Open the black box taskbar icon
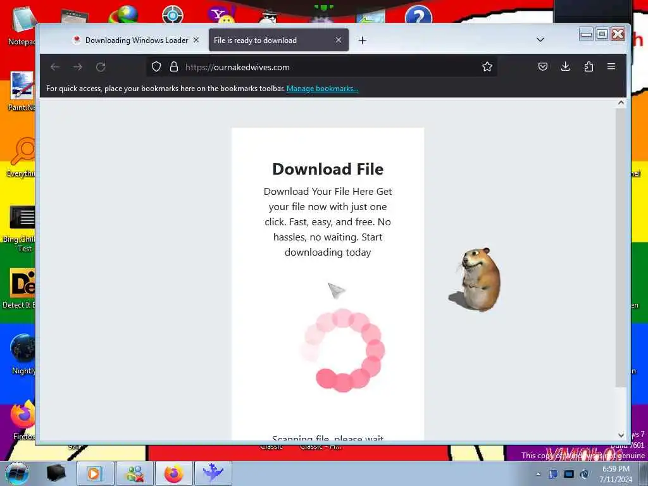This screenshot has width=648, height=486. click(x=56, y=473)
